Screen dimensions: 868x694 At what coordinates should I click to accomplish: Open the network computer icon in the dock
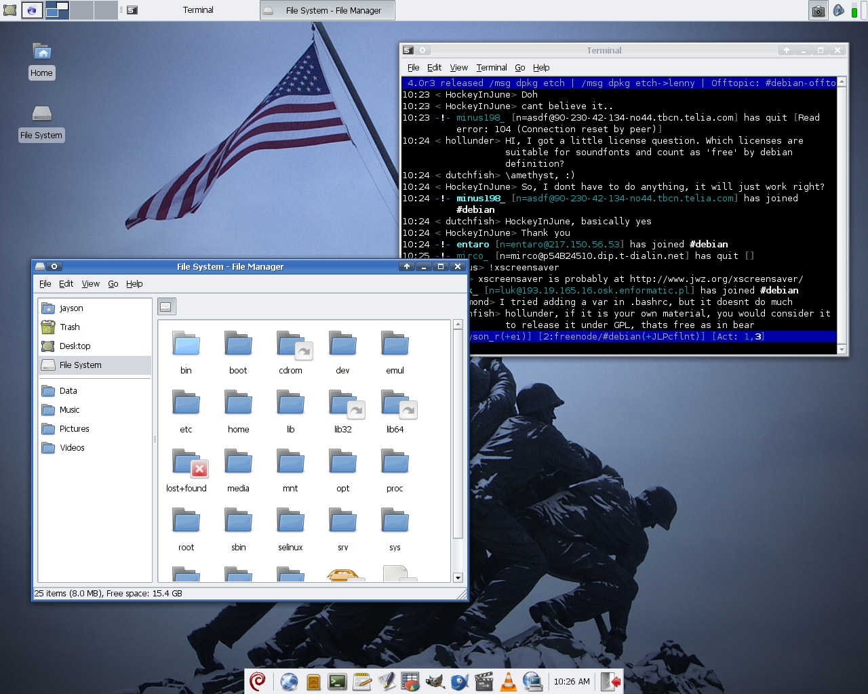(x=533, y=681)
